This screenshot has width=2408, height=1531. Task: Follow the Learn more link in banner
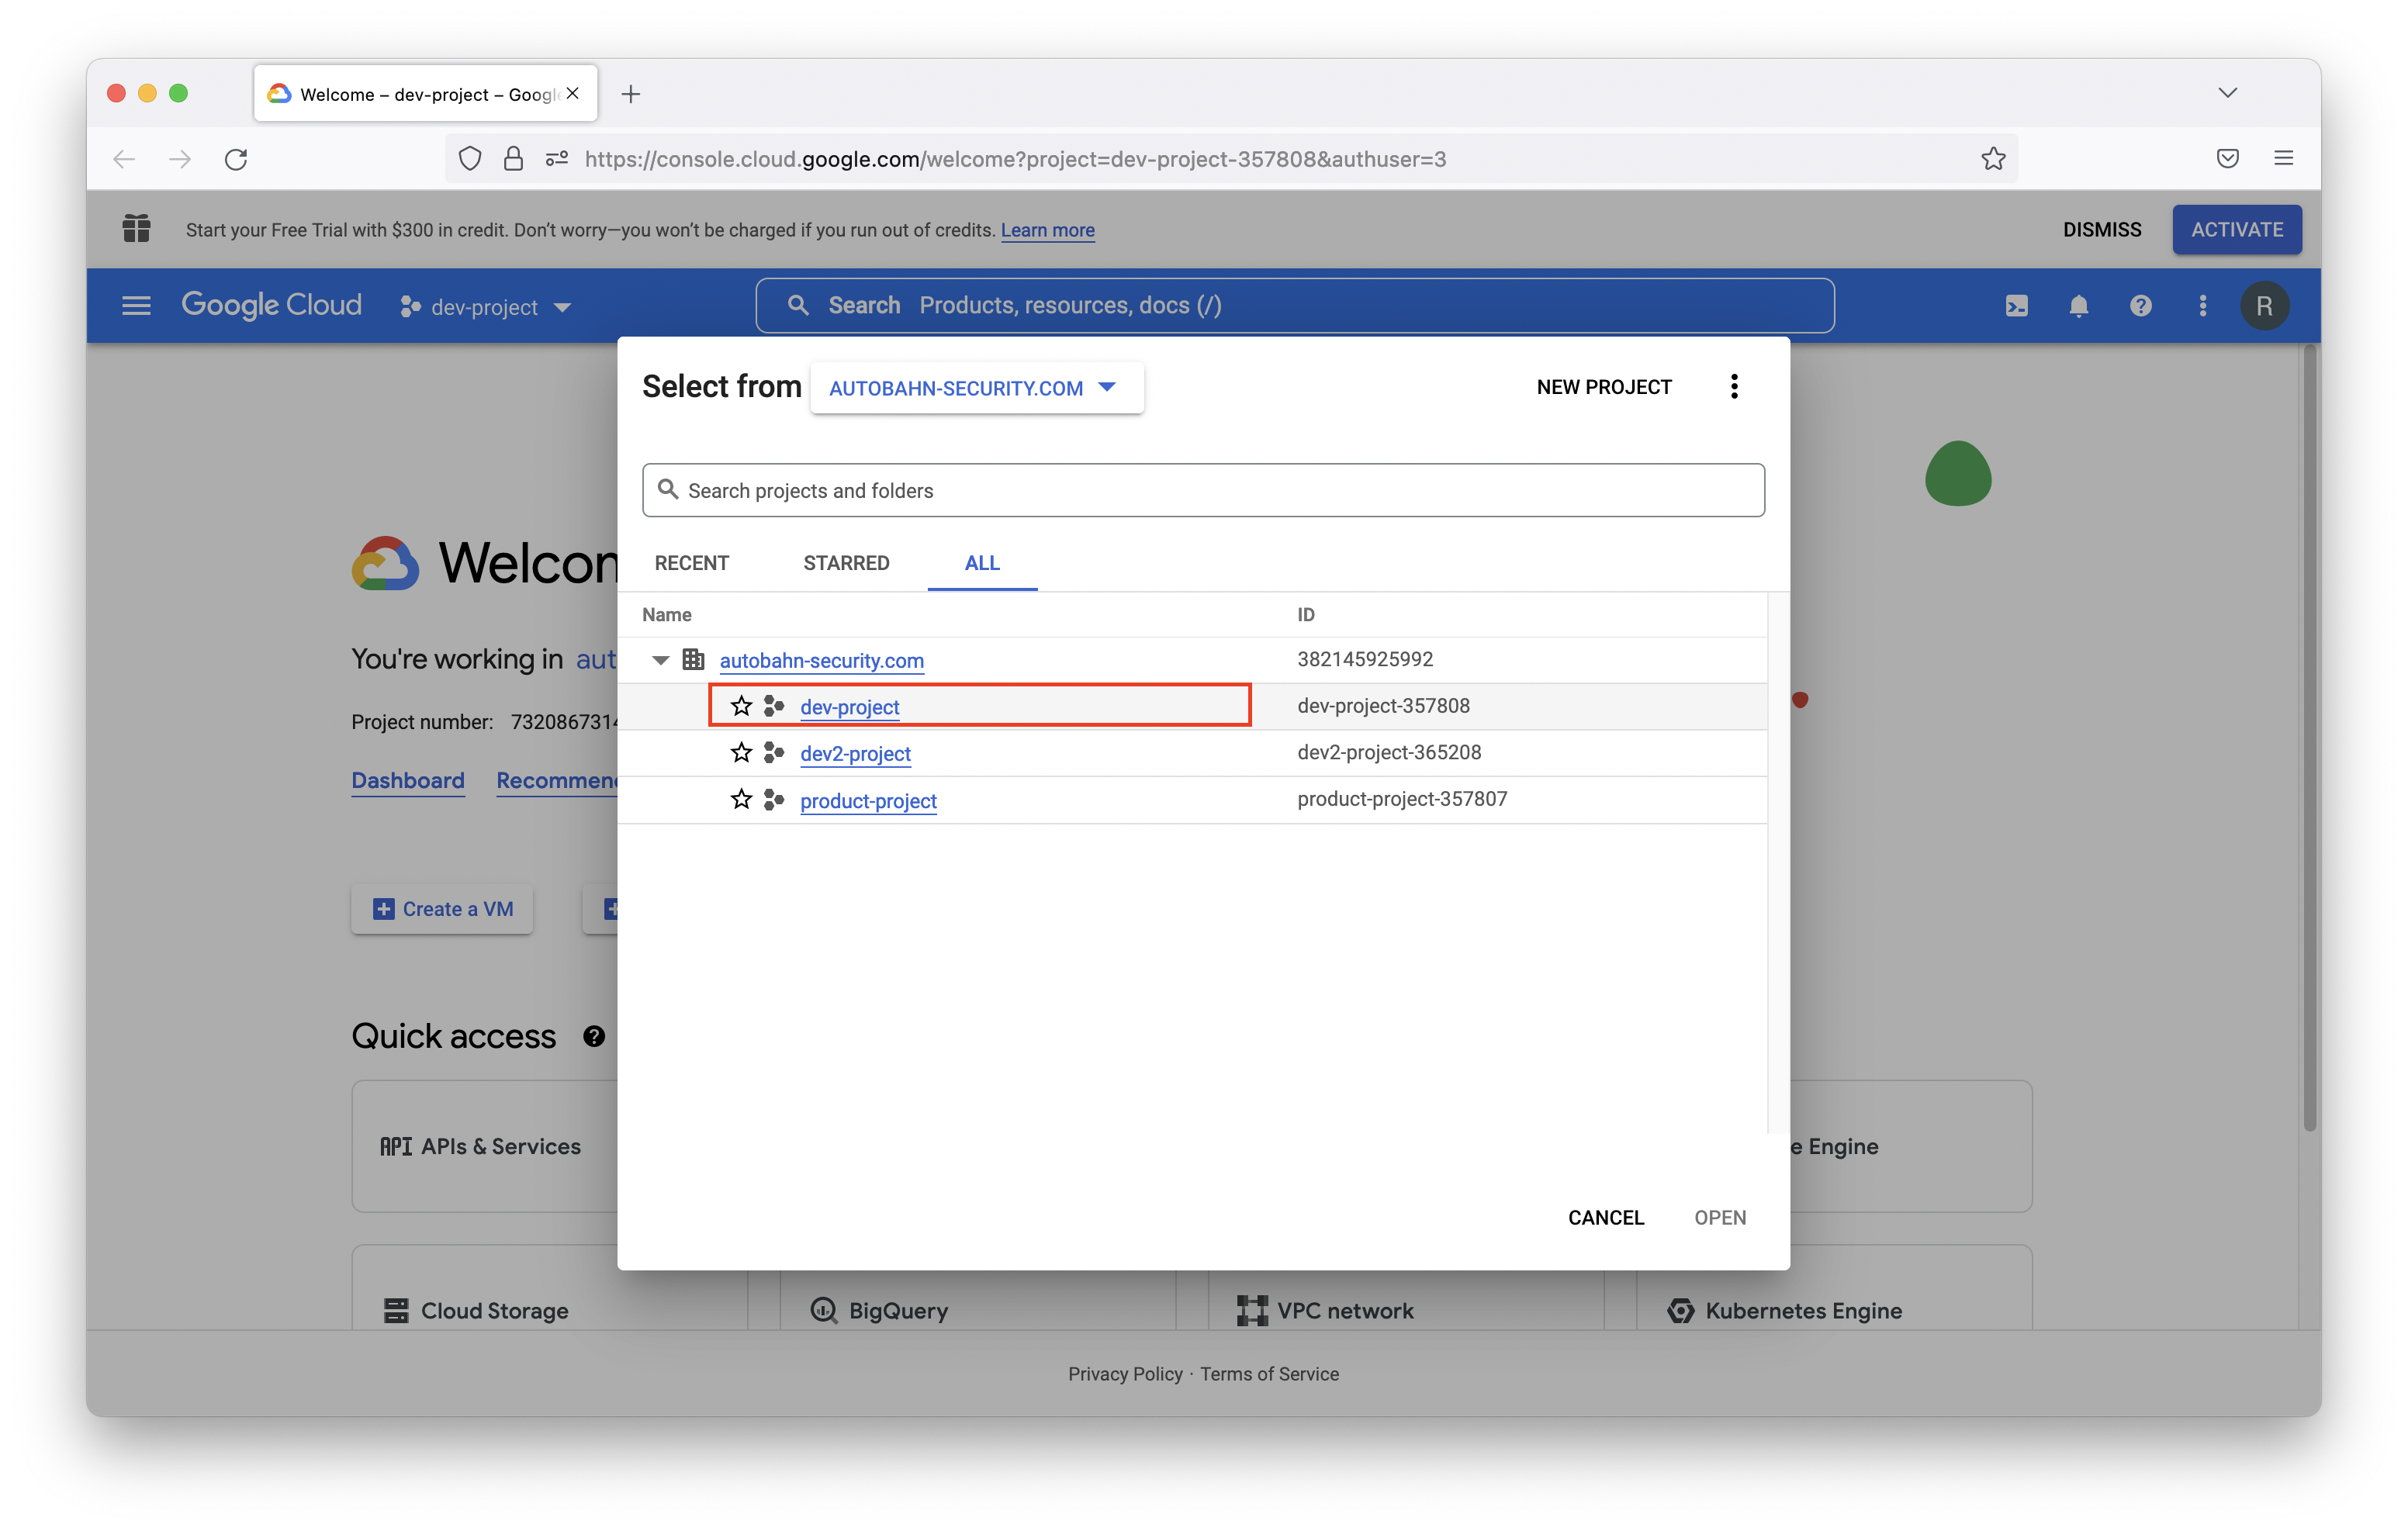click(1047, 230)
